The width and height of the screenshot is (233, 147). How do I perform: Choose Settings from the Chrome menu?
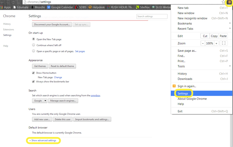tap(183, 93)
